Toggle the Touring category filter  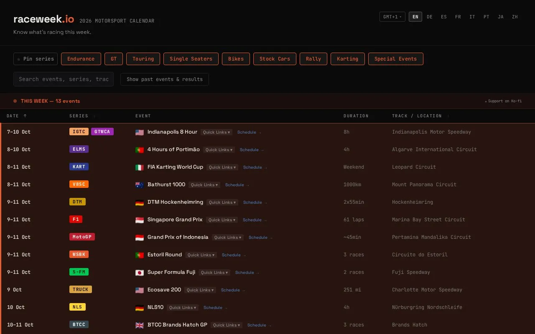[x=143, y=59]
